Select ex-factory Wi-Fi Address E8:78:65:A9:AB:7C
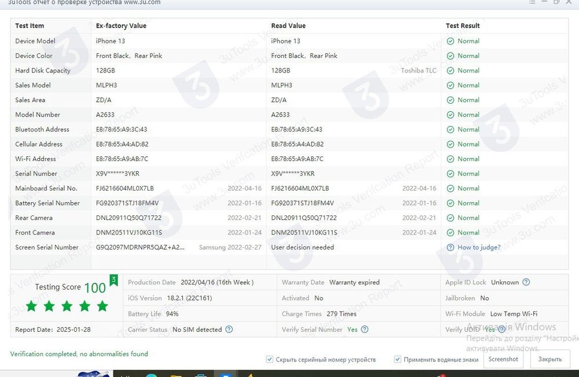579x377 pixels. point(122,159)
